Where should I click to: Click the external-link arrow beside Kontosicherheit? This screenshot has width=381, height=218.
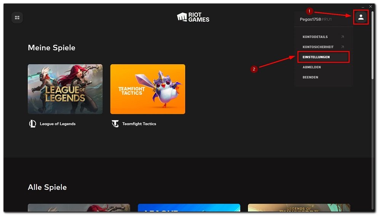(342, 47)
